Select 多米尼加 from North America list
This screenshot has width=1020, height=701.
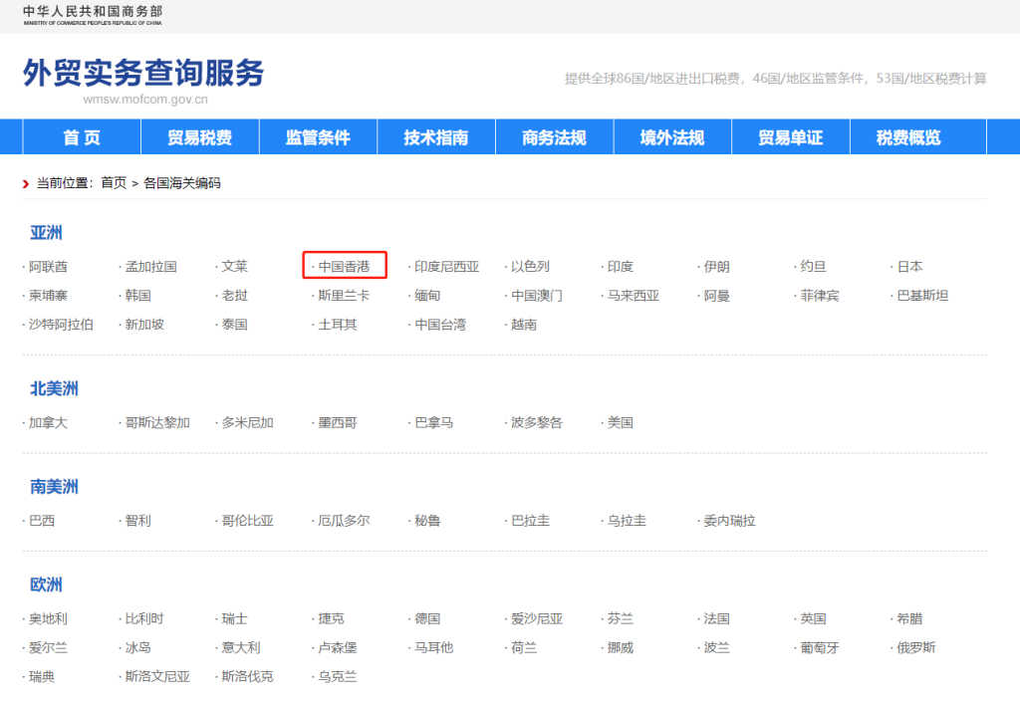pyautogui.click(x=248, y=422)
